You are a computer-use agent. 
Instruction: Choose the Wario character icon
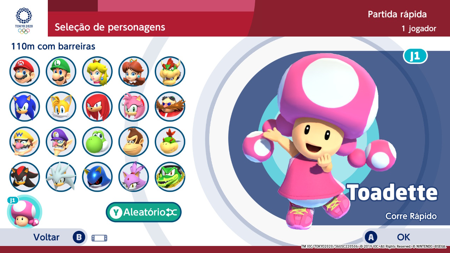[x=25, y=142]
